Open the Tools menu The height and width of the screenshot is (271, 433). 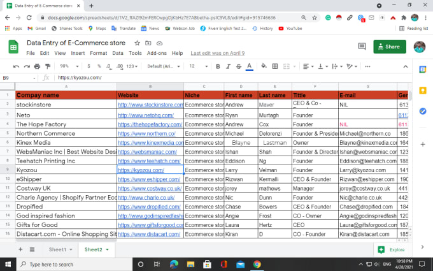[x=135, y=53]
